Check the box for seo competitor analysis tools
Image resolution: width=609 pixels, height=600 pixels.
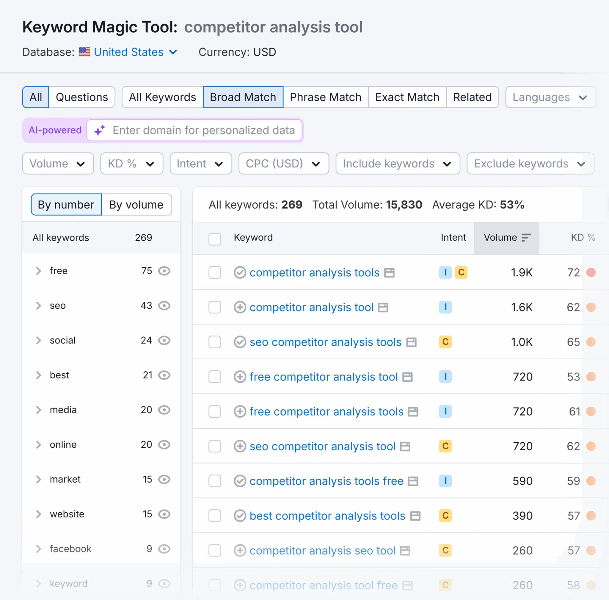click(x=215, y=342)
